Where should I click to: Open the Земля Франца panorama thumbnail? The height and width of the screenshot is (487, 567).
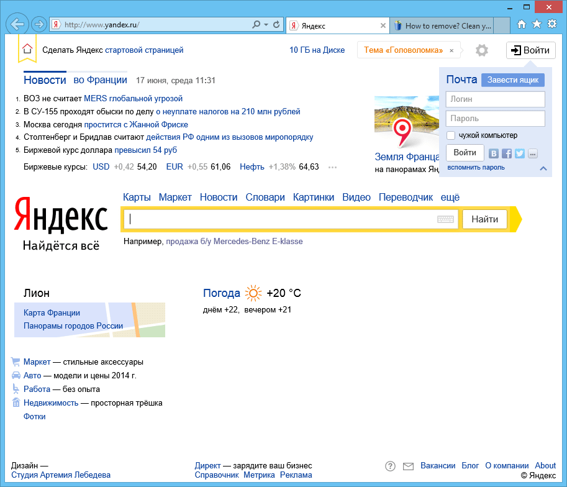click(x=407, y=122)
